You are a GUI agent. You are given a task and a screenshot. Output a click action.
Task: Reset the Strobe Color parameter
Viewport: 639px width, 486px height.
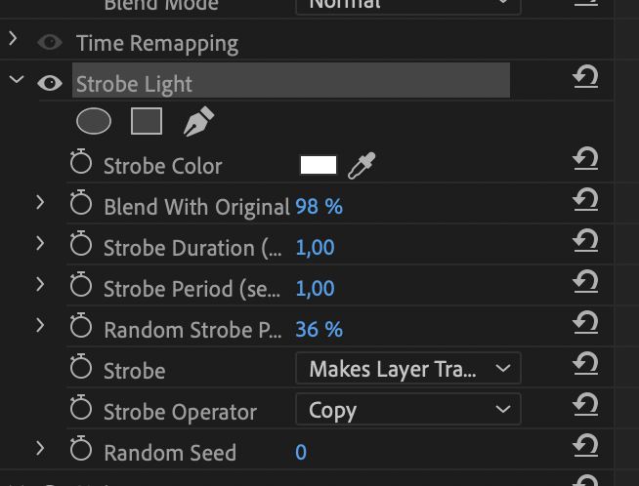pos(585,159)
